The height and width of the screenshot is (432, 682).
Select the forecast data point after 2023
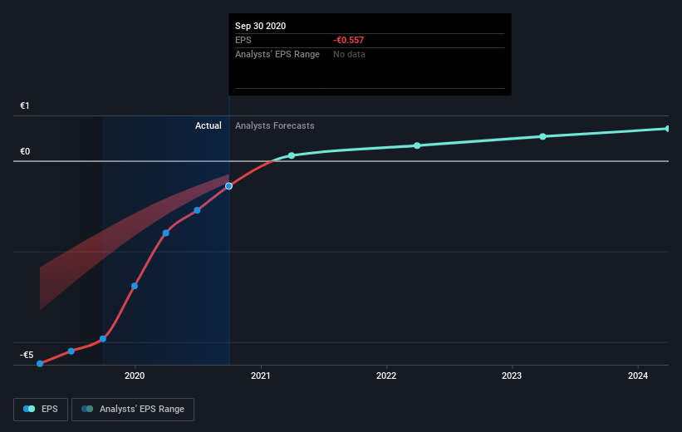pyautogui.click(x=542, y=136)
